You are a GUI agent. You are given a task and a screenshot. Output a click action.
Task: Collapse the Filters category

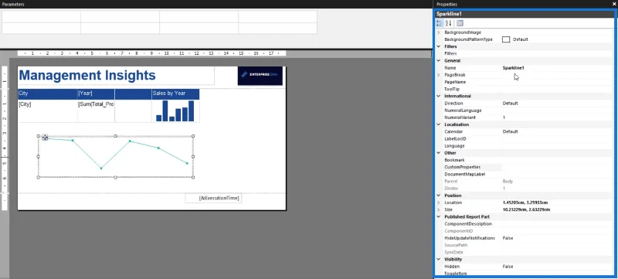[x=438, y=46]
